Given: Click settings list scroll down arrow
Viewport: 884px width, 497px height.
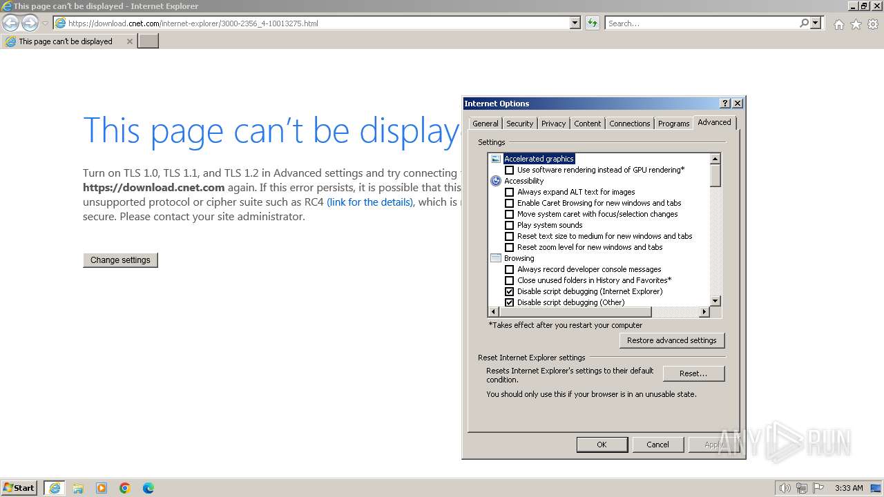Looking at the screenshot, I should (x=715, y=301).
